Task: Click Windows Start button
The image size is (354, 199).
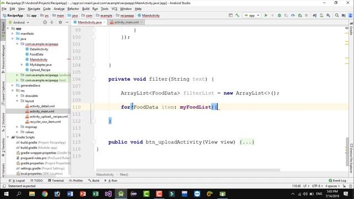Action: pos(6,193)
